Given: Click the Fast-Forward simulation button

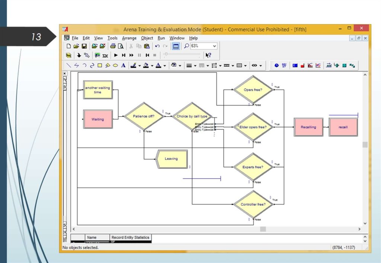Looking at the screenshot, I should coord(131,55).
